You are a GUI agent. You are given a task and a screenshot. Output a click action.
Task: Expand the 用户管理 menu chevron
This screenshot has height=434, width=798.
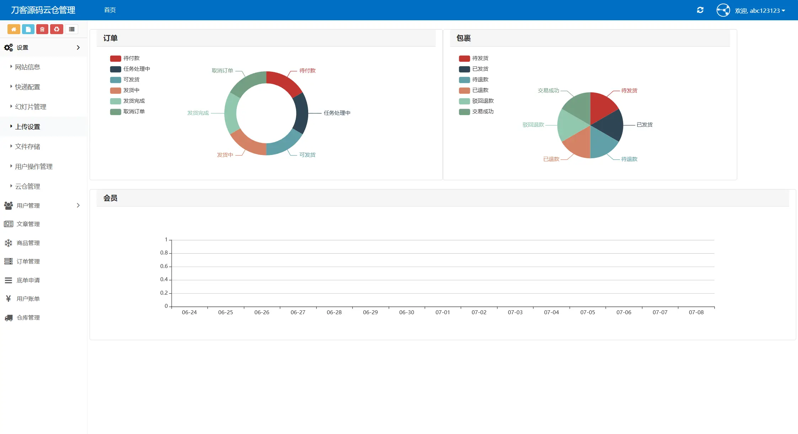point(78,205)
